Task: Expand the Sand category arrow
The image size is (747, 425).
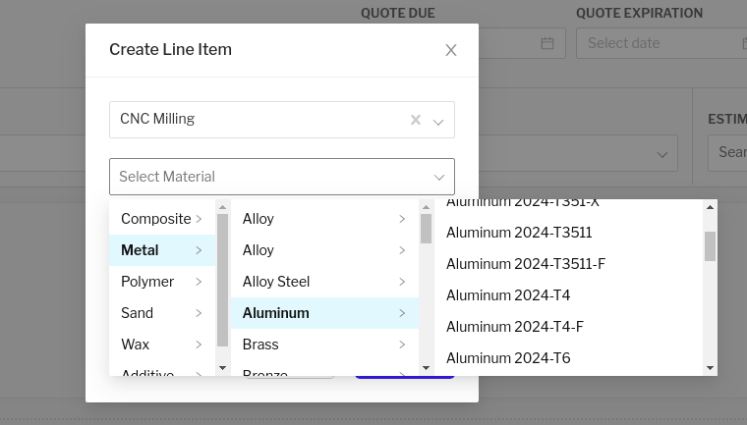Action: 199,313
